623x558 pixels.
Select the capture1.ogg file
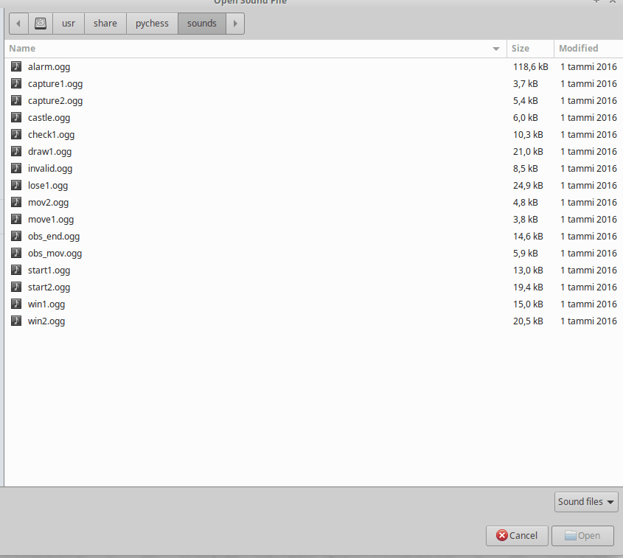[55, 83]
